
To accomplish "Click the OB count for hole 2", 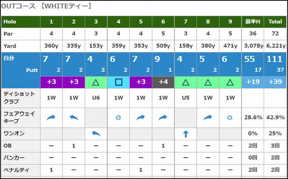I will coord(74,145).
